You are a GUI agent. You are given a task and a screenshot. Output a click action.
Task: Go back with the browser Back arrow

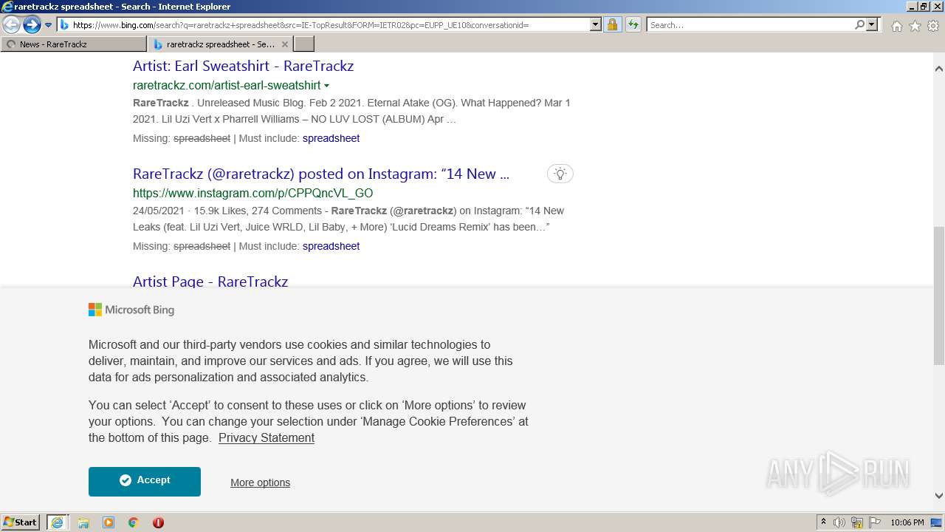(x=11, y=24)
